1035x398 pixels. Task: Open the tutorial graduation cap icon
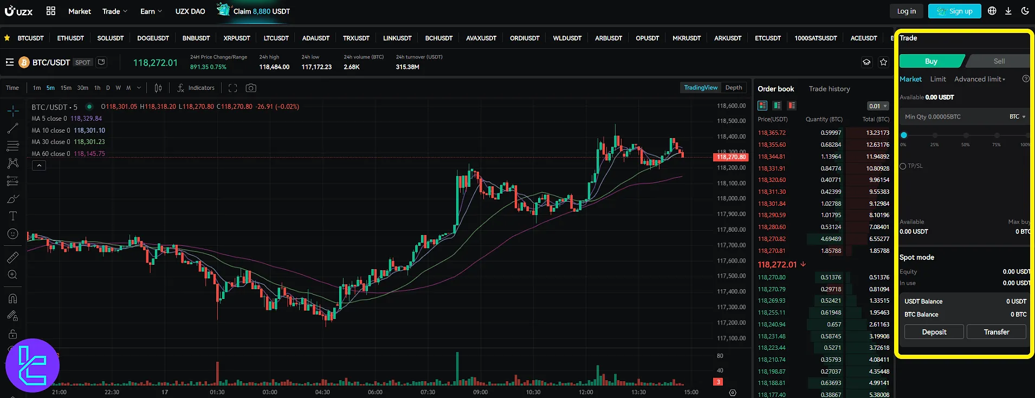[x=866, y=62]
